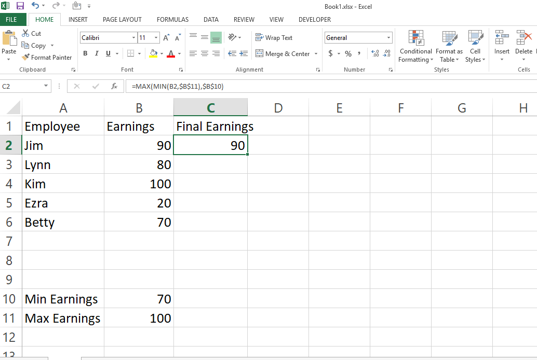Click the Merge & Center button
The width and height of the screenshot is (537, 360).
pyautogui.click(x=283, y=54)
